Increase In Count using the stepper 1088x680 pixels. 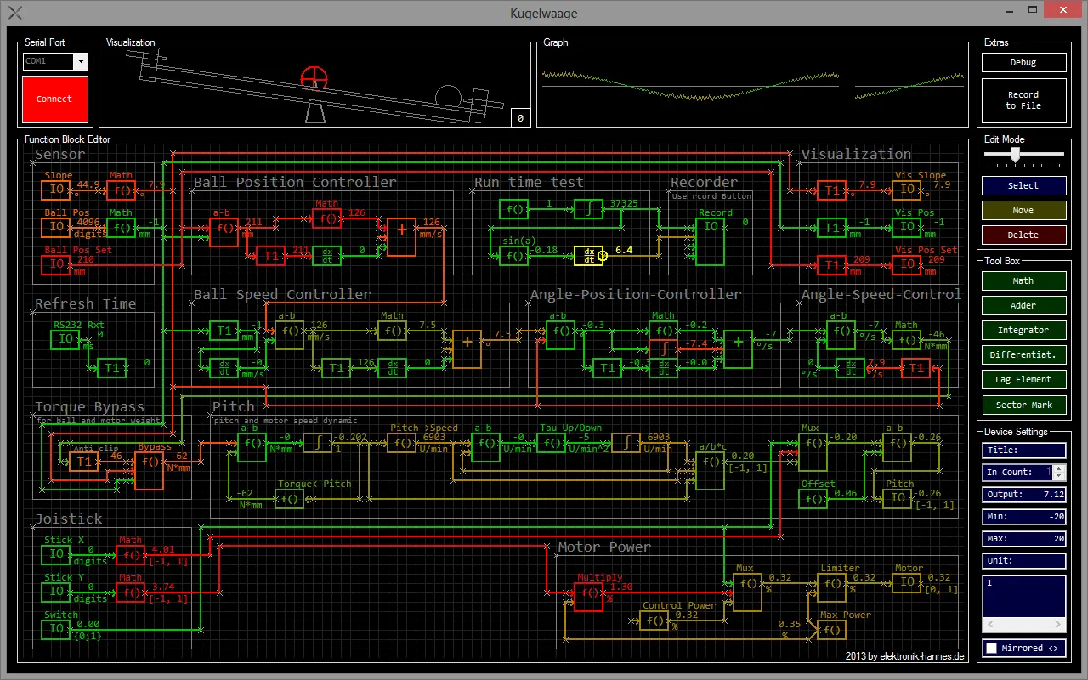coord(1058,467)
